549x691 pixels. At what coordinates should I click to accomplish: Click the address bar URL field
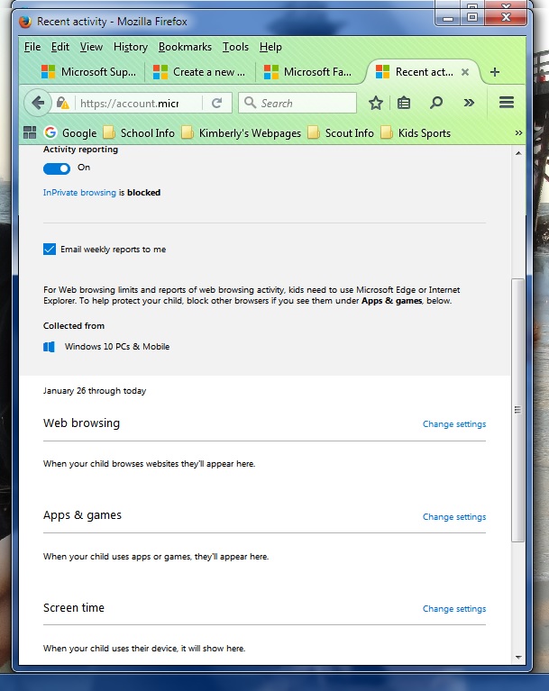[x=138, y=103]
